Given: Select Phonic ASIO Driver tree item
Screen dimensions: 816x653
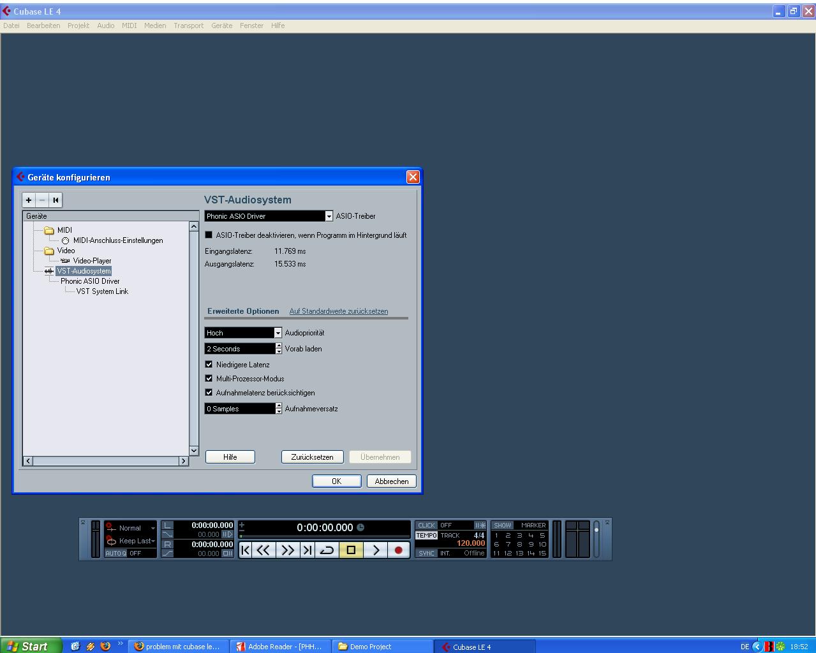Looking at the screenshot, I should [x=90, y=281].
